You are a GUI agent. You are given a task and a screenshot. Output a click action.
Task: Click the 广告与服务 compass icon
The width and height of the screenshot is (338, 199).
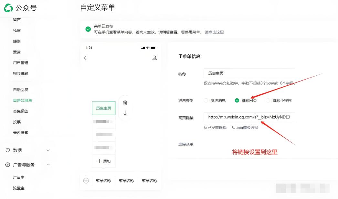[8, 165]
